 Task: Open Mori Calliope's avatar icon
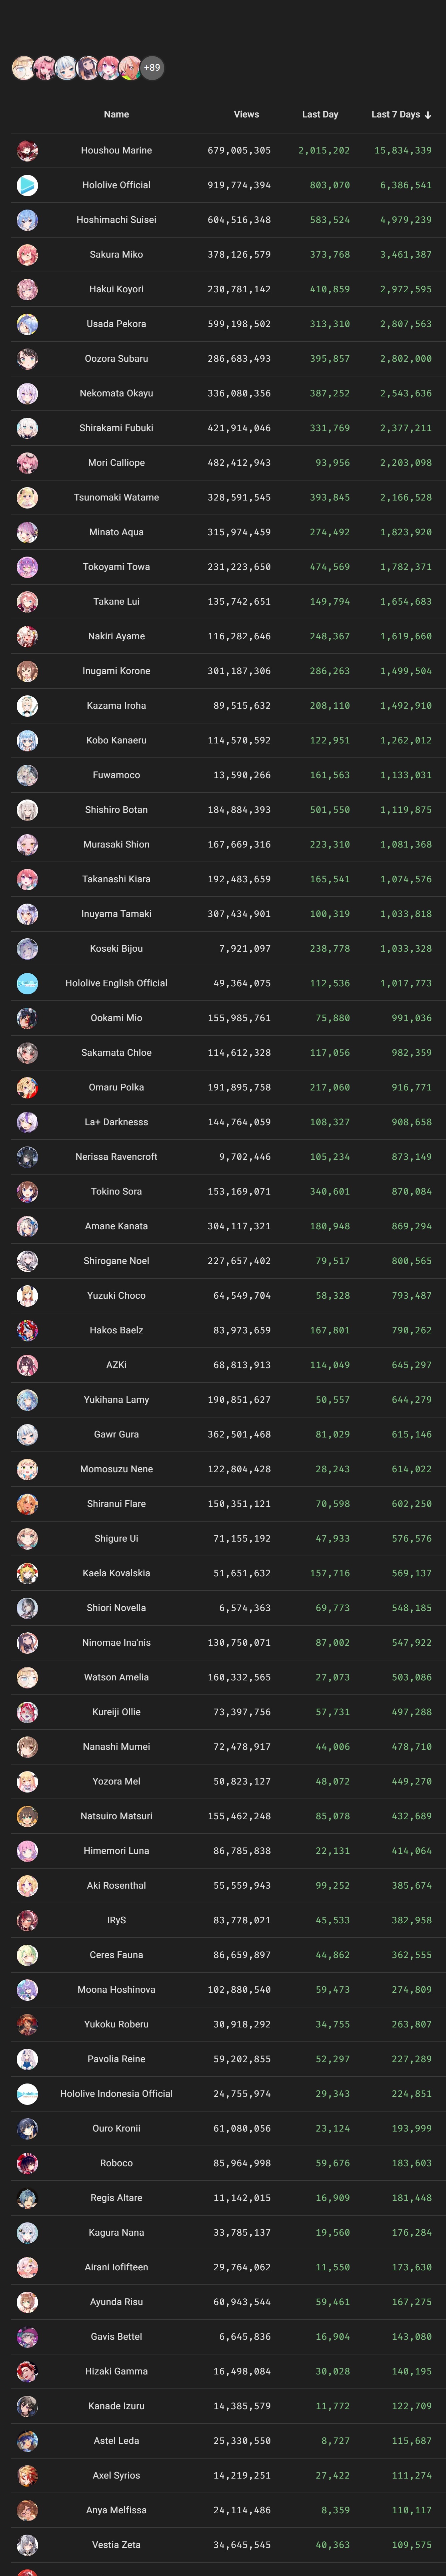coord(27,462)
